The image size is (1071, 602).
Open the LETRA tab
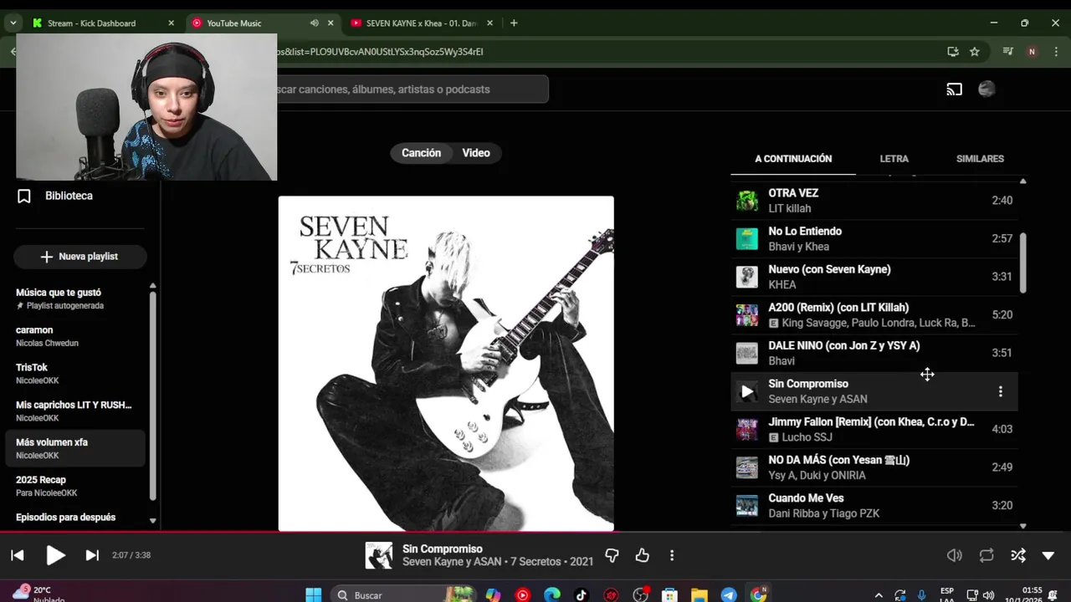[894, 159]
